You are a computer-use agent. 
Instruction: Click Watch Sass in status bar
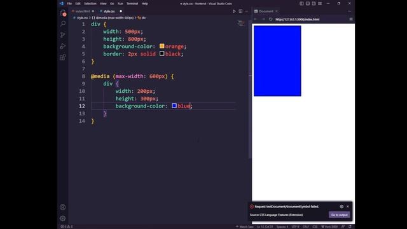pyautogui.click(x=244, y=226)
